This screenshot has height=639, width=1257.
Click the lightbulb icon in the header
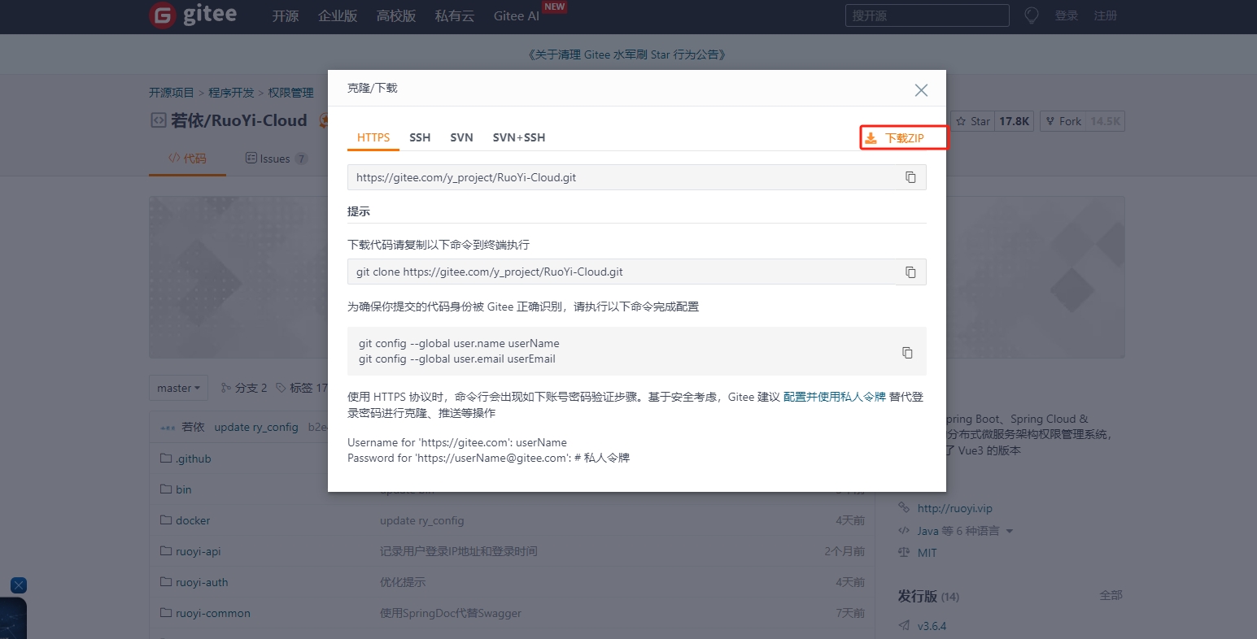(x=1032, y=15)
